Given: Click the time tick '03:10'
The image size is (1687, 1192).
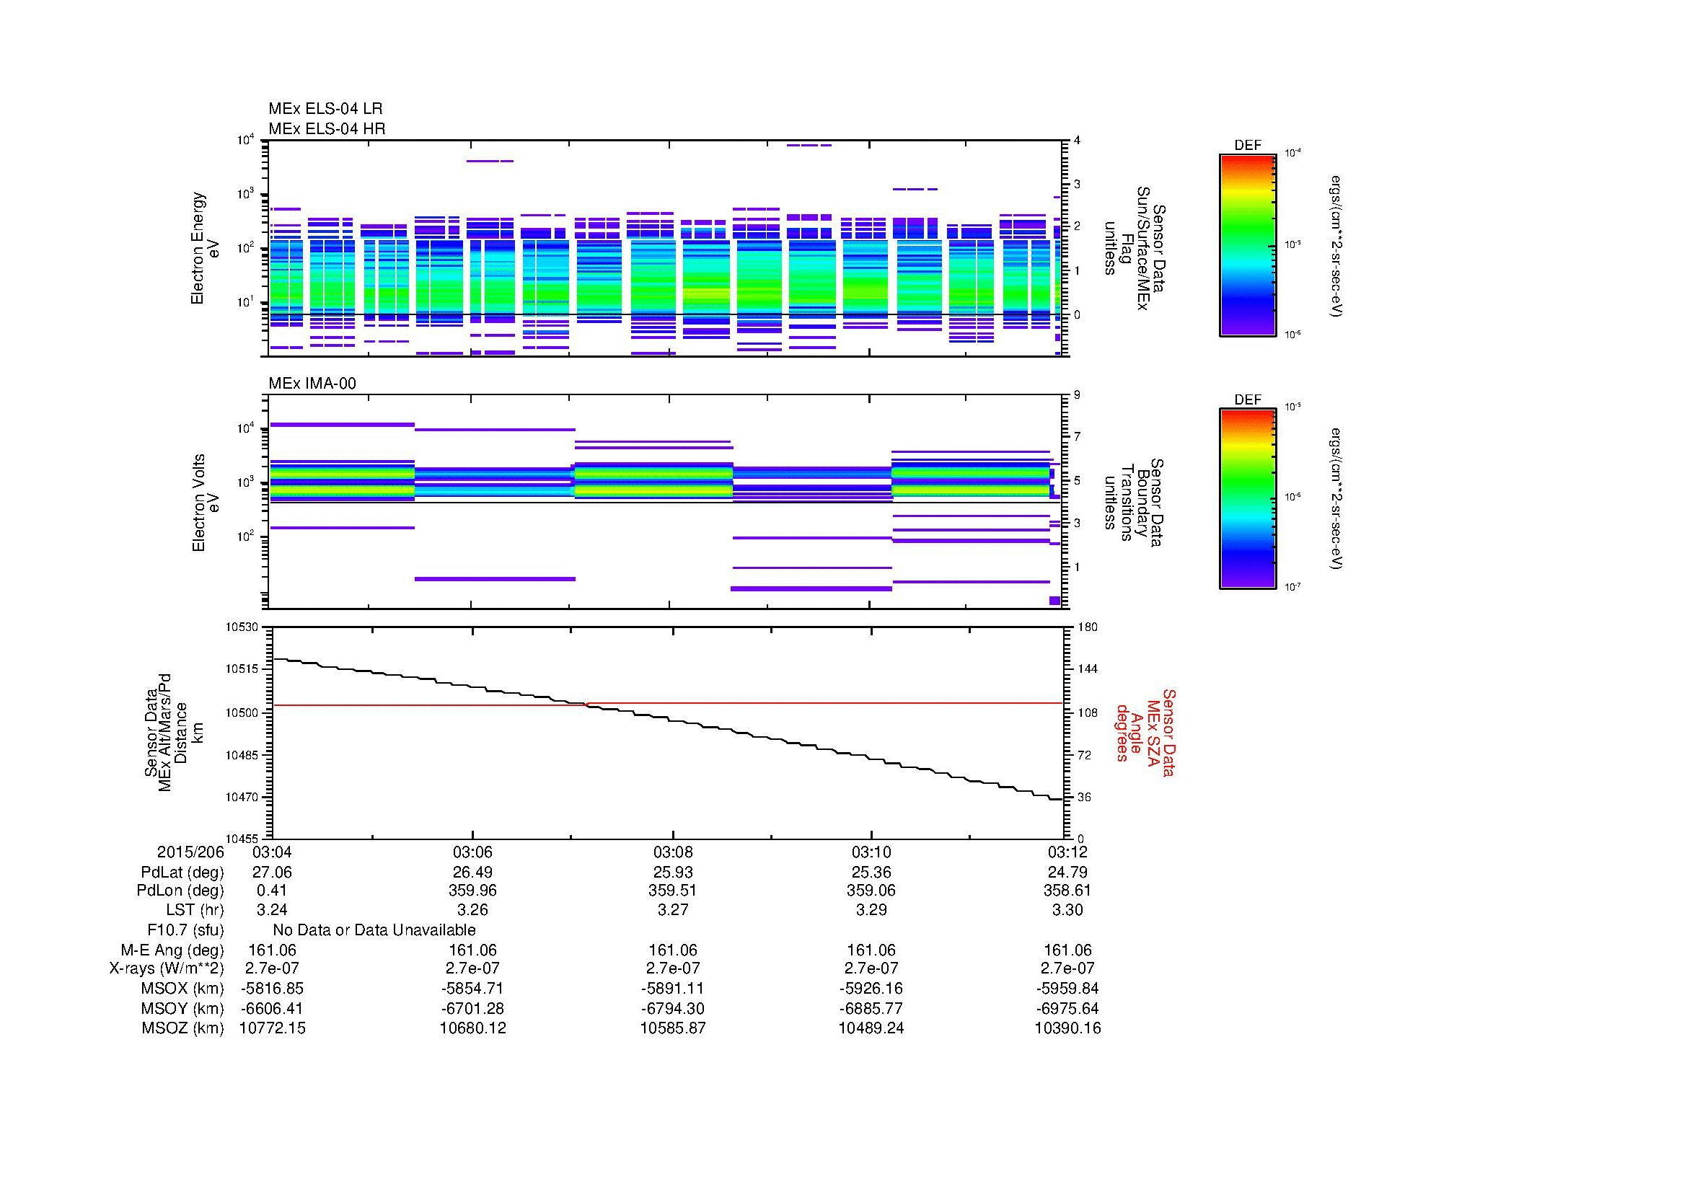Looking at the screenshot, I should (x=871, y=852).
